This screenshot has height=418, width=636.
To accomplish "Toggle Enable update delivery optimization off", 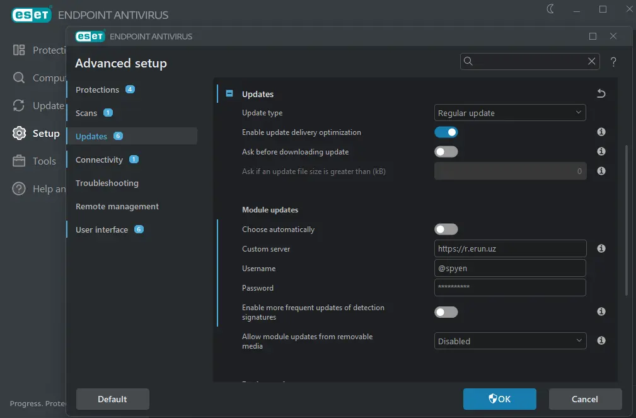I will pos(446,132).
